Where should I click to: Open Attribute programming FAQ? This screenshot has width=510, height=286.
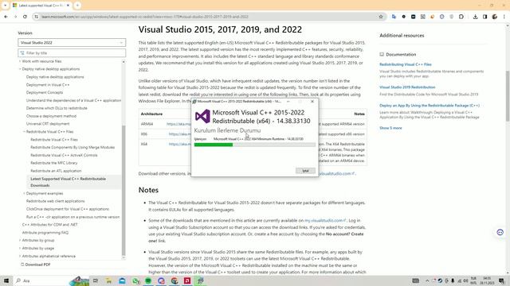tap(45, 233)
